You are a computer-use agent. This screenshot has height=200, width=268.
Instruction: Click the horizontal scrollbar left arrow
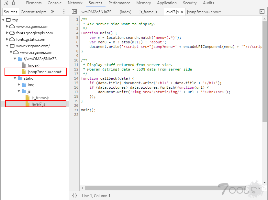click(83, 188)
